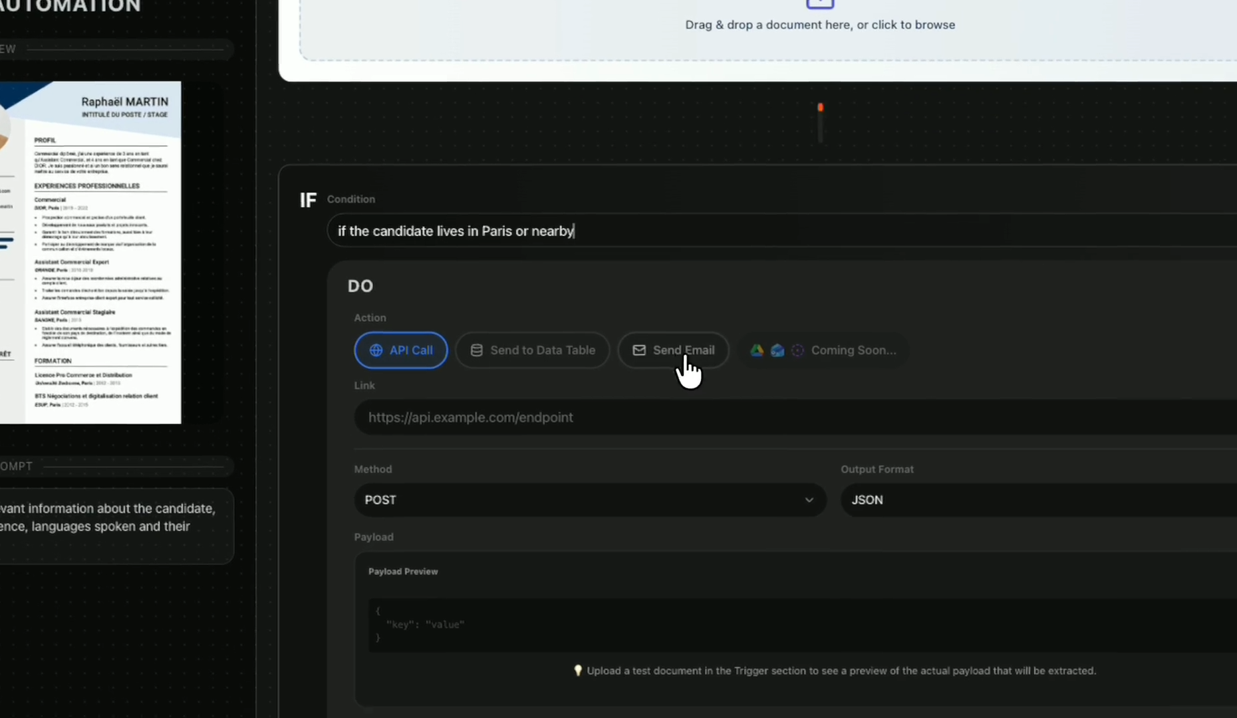Viewport: 1237px width, 718px height.
Task: Click the Google Drive coming soon icon
Action: coord(756,350)
